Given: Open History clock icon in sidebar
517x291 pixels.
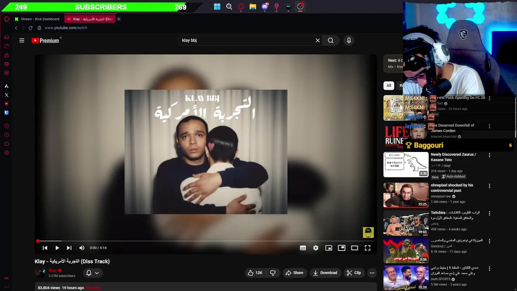Looking at the screenshot, I should tap(6, 135).
